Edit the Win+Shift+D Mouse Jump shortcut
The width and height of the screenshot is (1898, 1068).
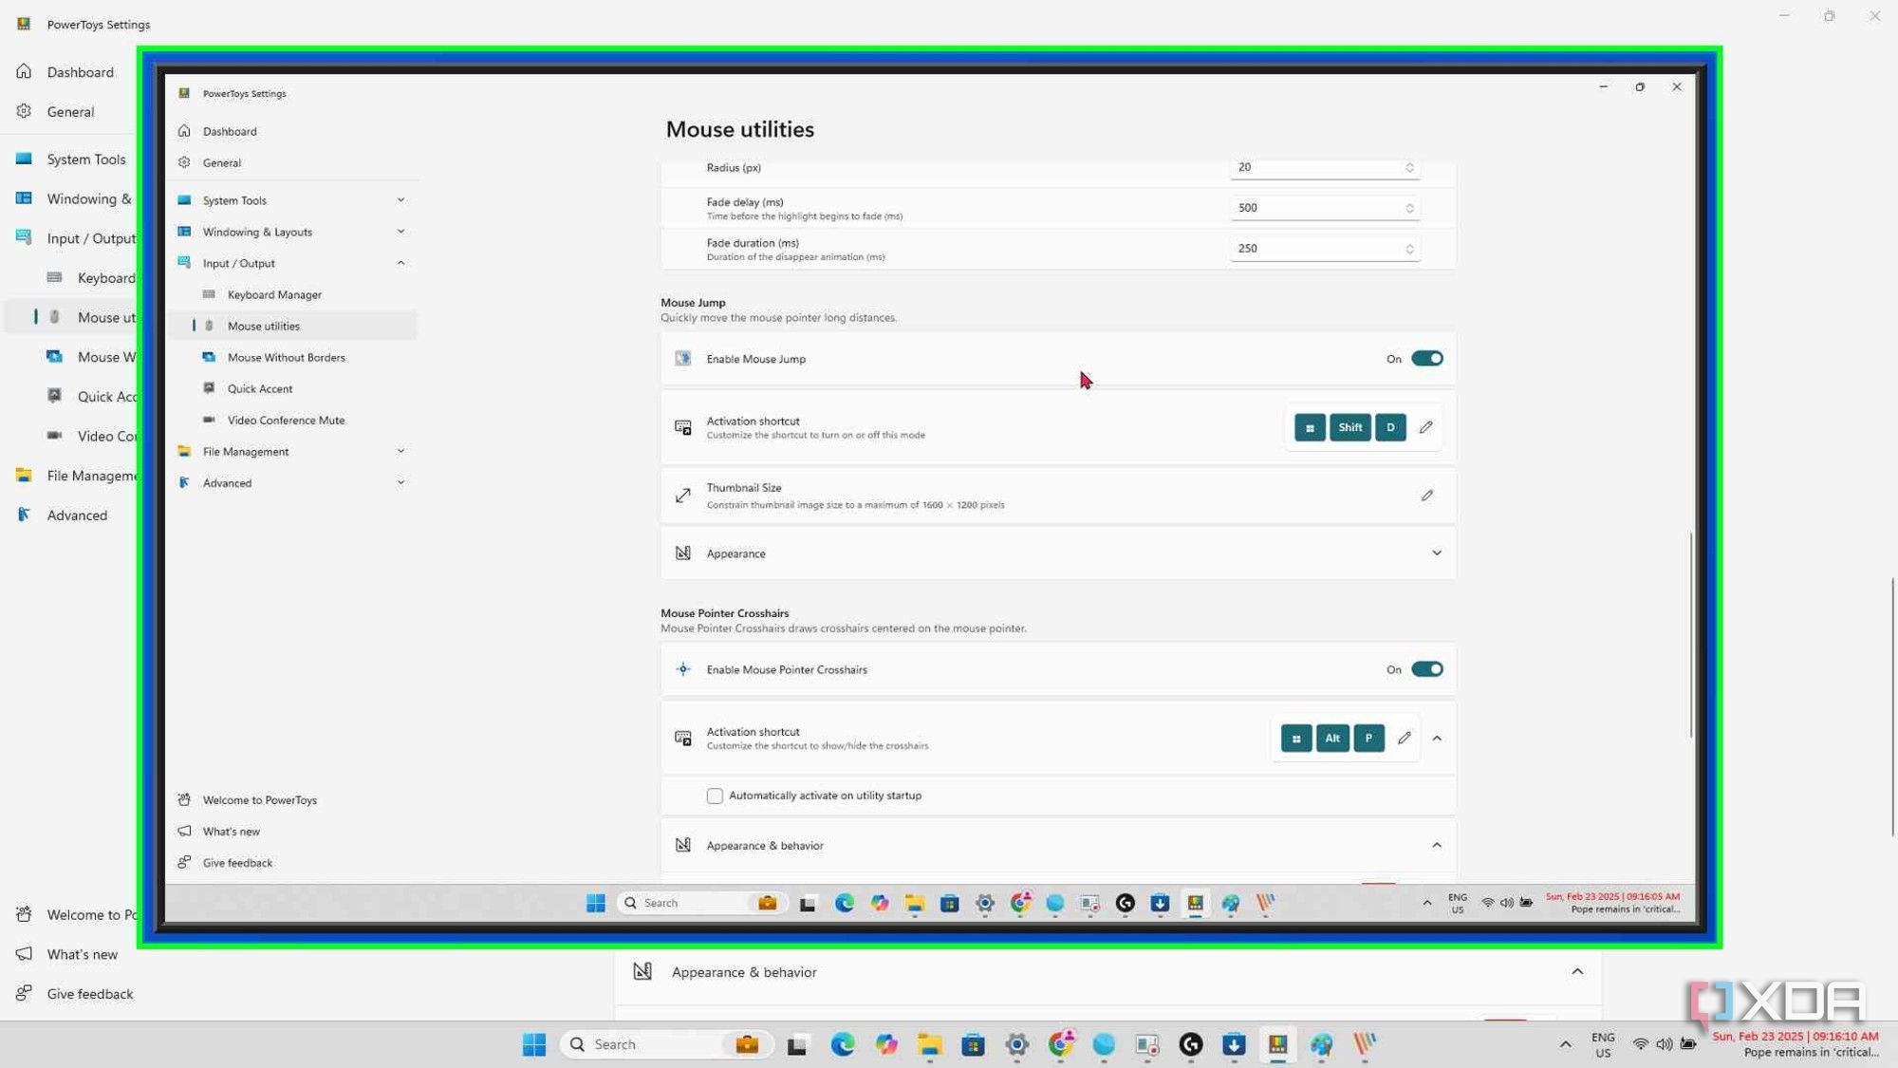point(1425,427)
